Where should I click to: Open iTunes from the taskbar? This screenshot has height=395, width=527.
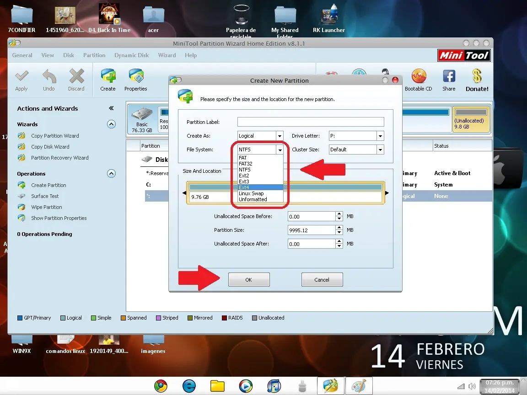274,386
